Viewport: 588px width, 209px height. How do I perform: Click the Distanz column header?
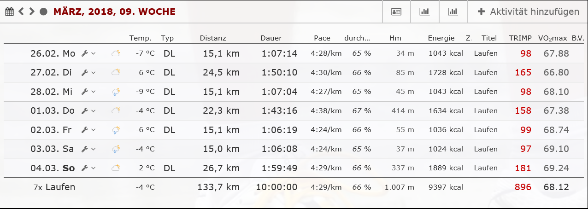point(213,38)
